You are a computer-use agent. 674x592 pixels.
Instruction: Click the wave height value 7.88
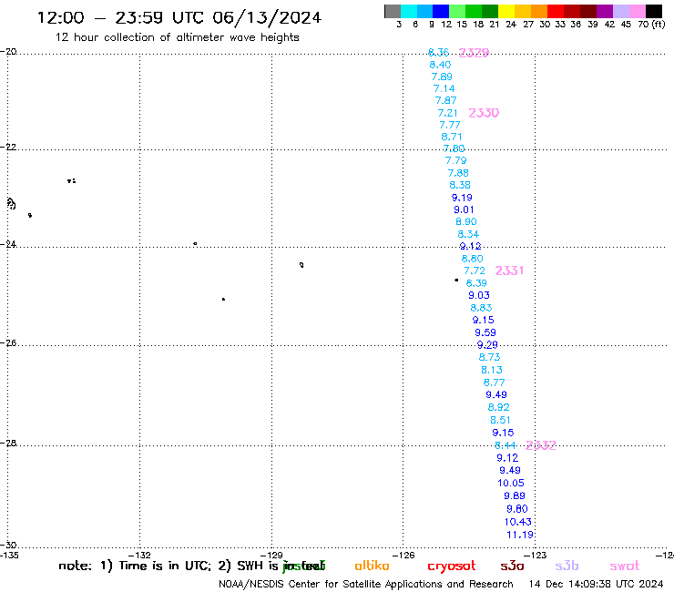pos(458,173)
